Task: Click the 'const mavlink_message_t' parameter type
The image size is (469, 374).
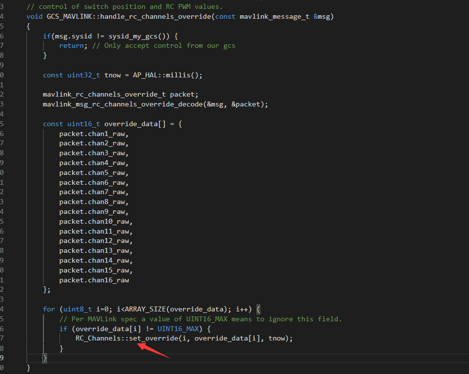Action: 262,16
